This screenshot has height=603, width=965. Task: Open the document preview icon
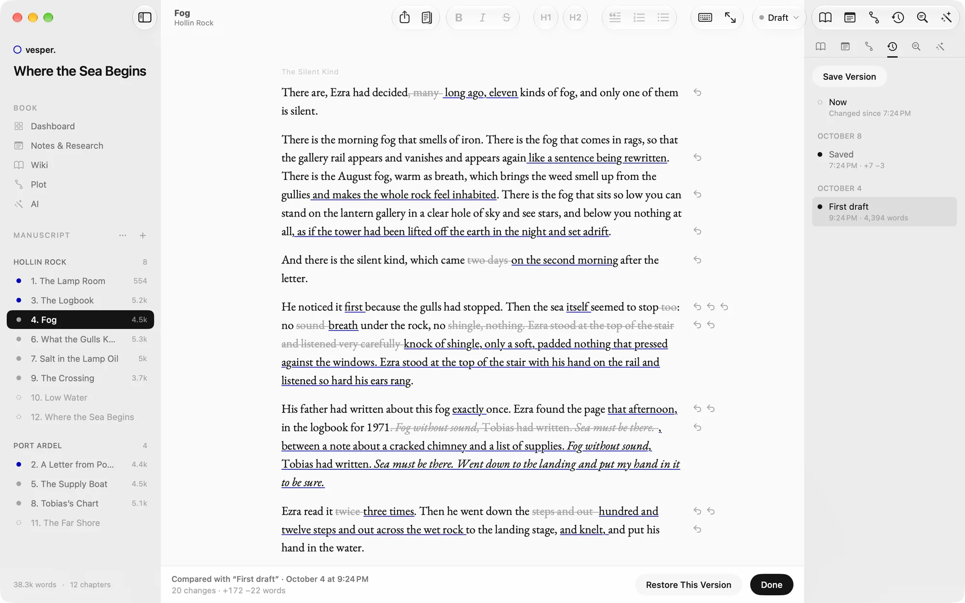pos(427,17)
